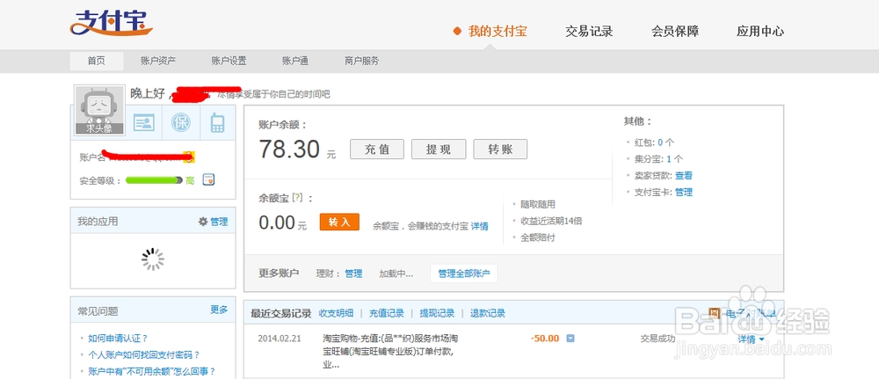This screenshot has width=879, height=379.
Task: Click the robot avatar 求头像
Action: coord(99,111)
